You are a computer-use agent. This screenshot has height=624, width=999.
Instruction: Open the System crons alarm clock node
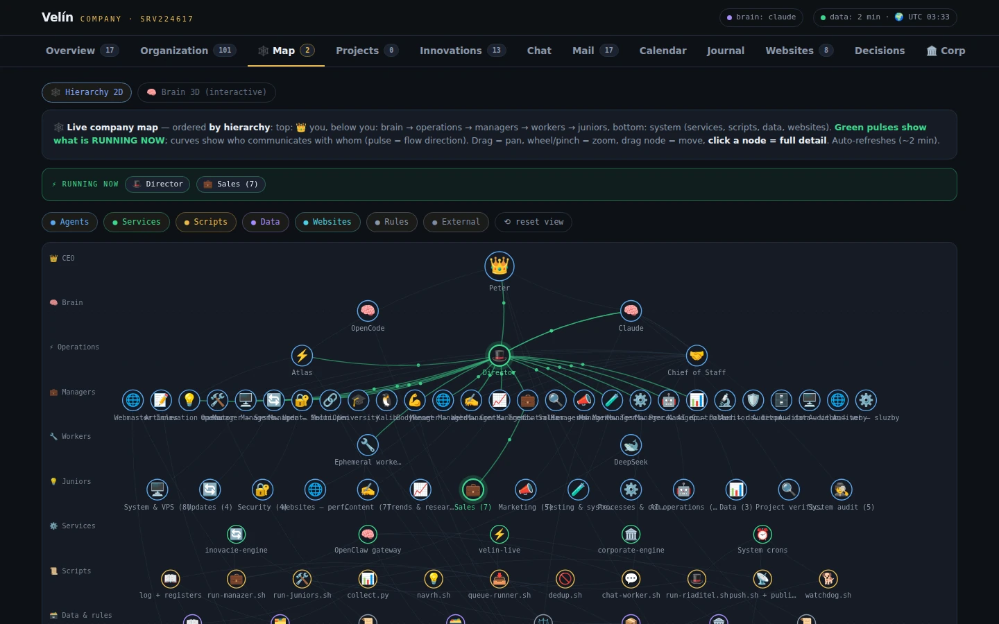762,535
